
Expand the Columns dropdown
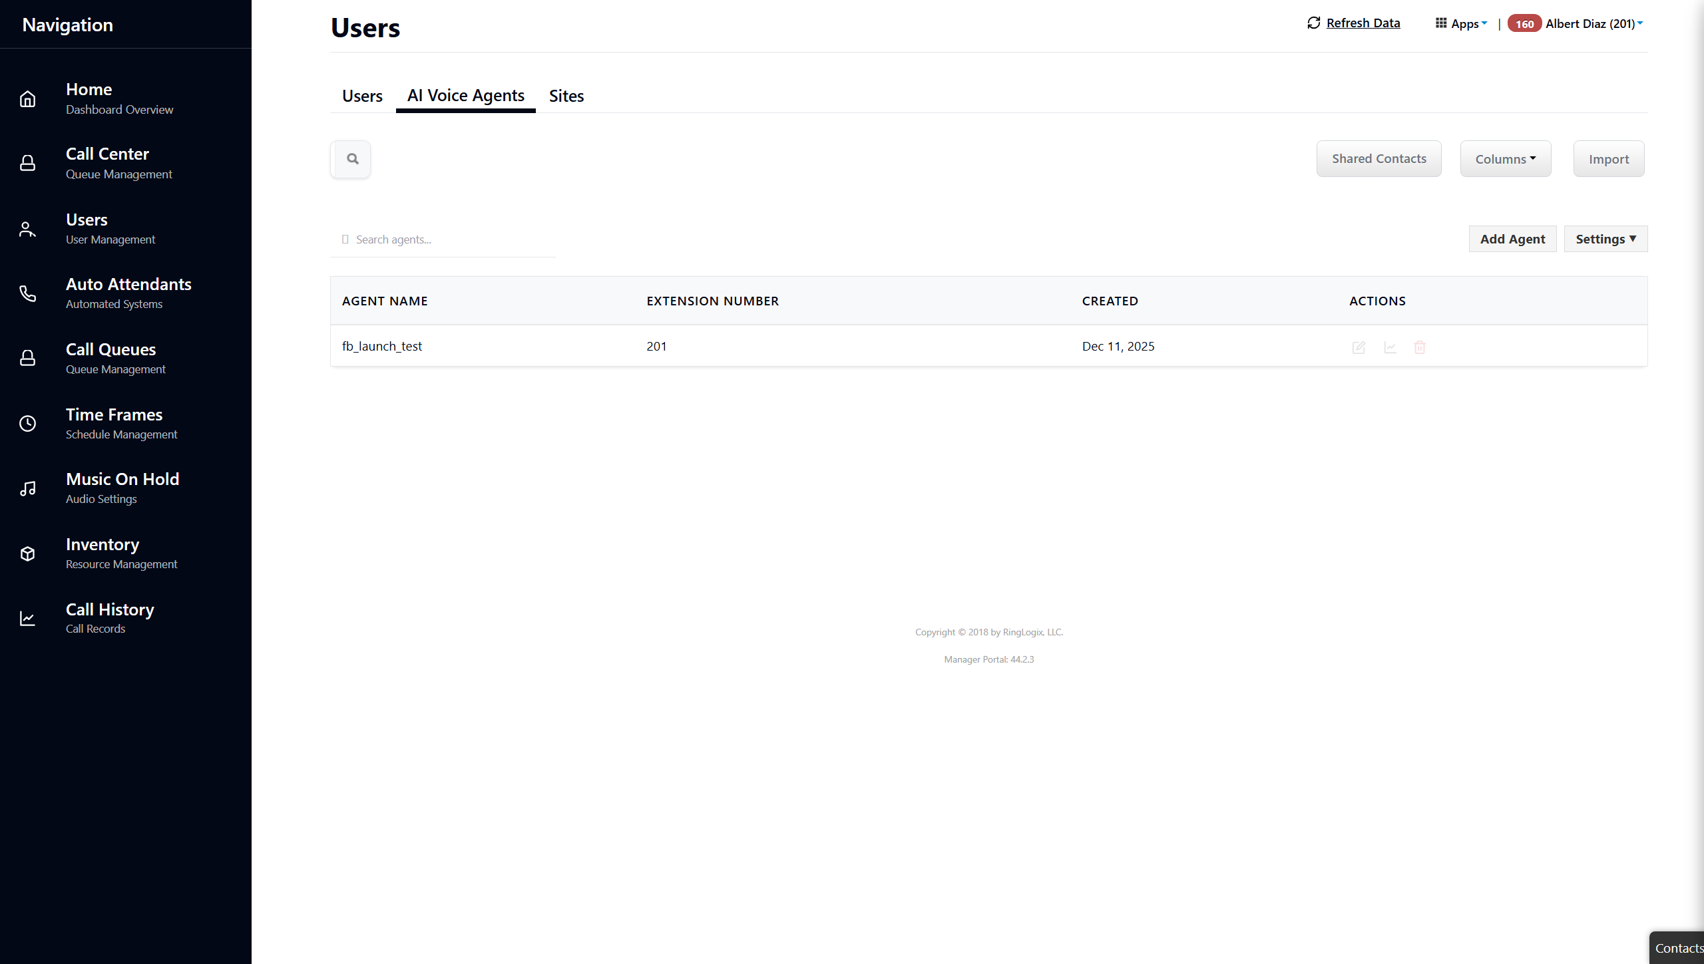1505,159
